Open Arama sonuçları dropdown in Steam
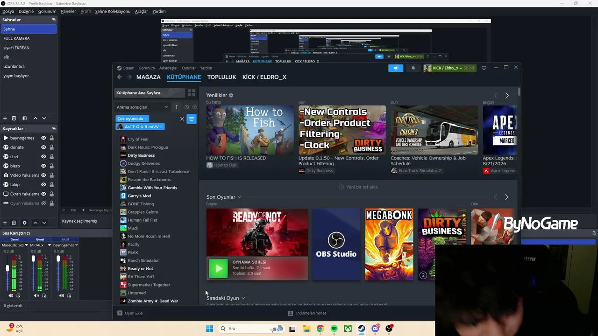This screenshot has height=336, width=598. tap(142, 107)
